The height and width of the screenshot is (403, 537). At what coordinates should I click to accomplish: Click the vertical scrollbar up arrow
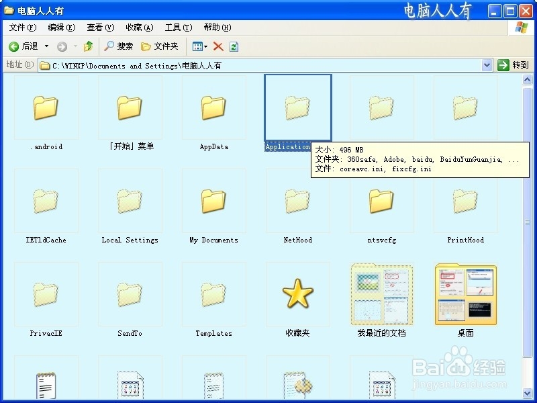[x=527, y=80]
